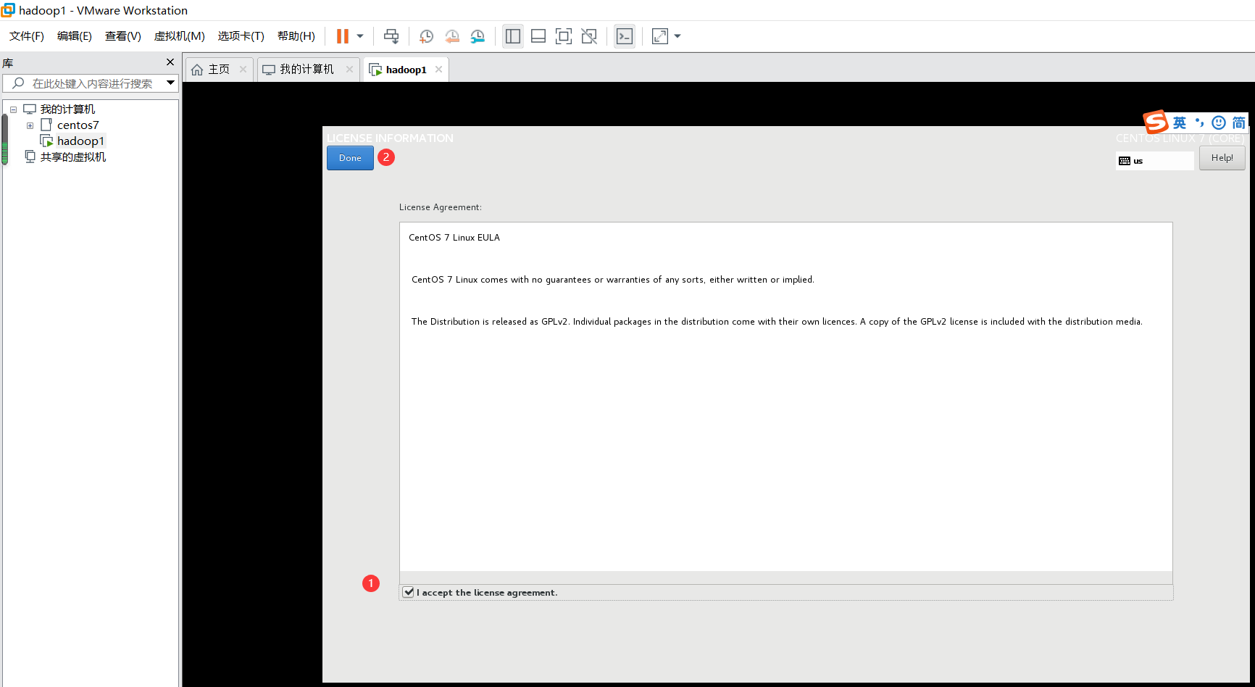Toggle Sogou punctuation mode icon

1199,122
